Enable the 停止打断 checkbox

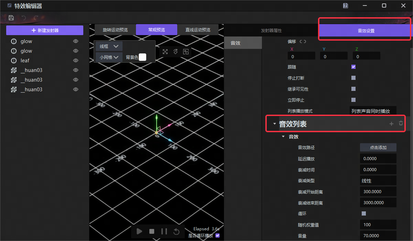tap(353, 78)
